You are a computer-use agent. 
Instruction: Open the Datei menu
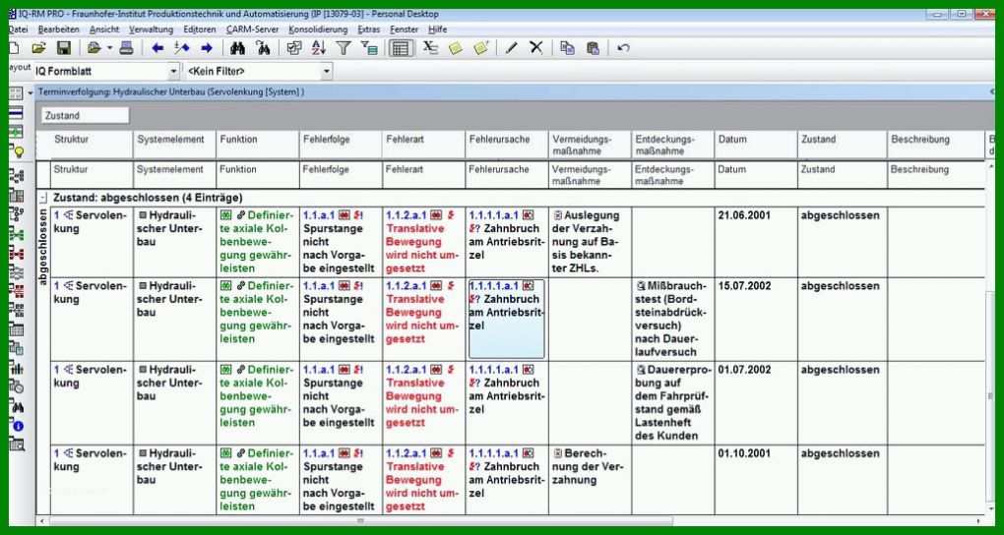18,30
